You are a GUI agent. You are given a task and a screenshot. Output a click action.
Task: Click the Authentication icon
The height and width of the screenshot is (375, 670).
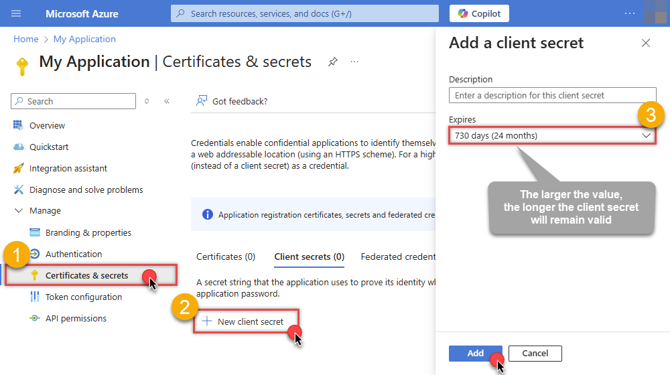tap(35, 254)
